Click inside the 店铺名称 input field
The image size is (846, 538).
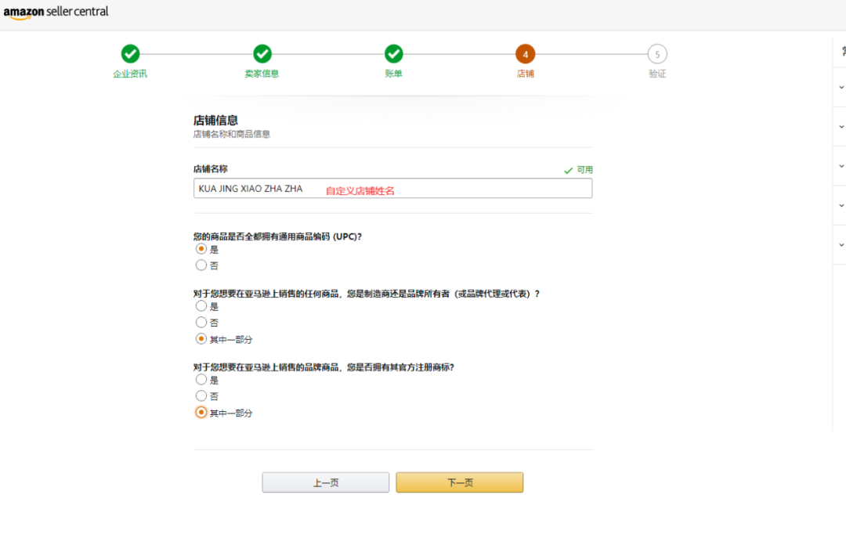pyautogui.click(x=392, y=188)
